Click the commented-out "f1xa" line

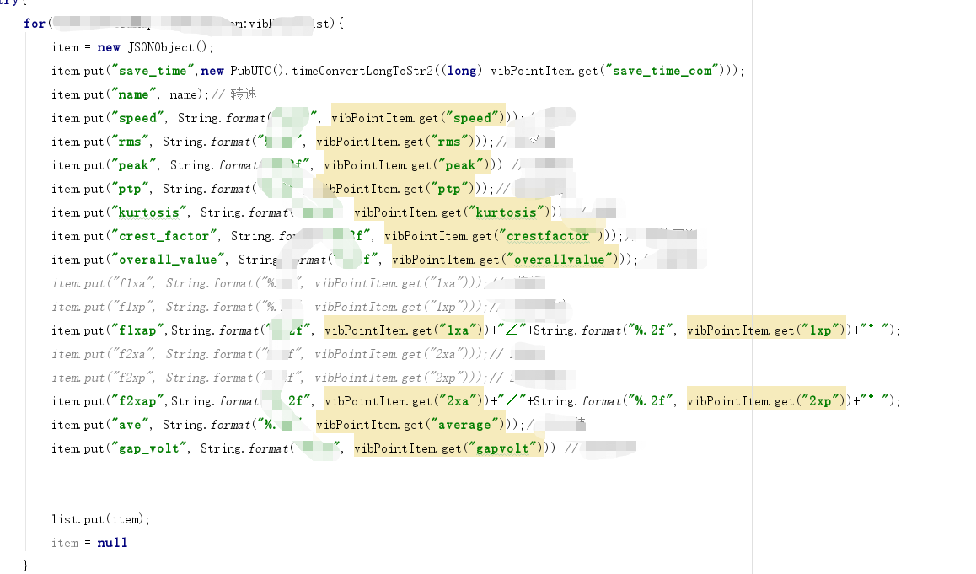coord(298,284)
